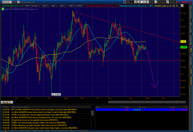Click the grid layout icon below chart
This screenshot has width=193, height=132.
(2, 102)
